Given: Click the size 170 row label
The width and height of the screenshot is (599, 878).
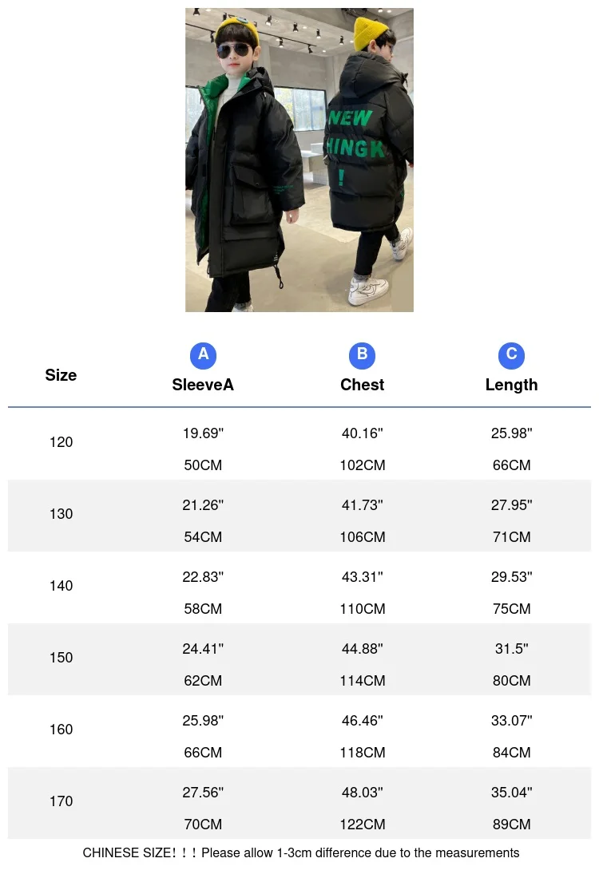Looking at the screenshot, I should 61,801.
